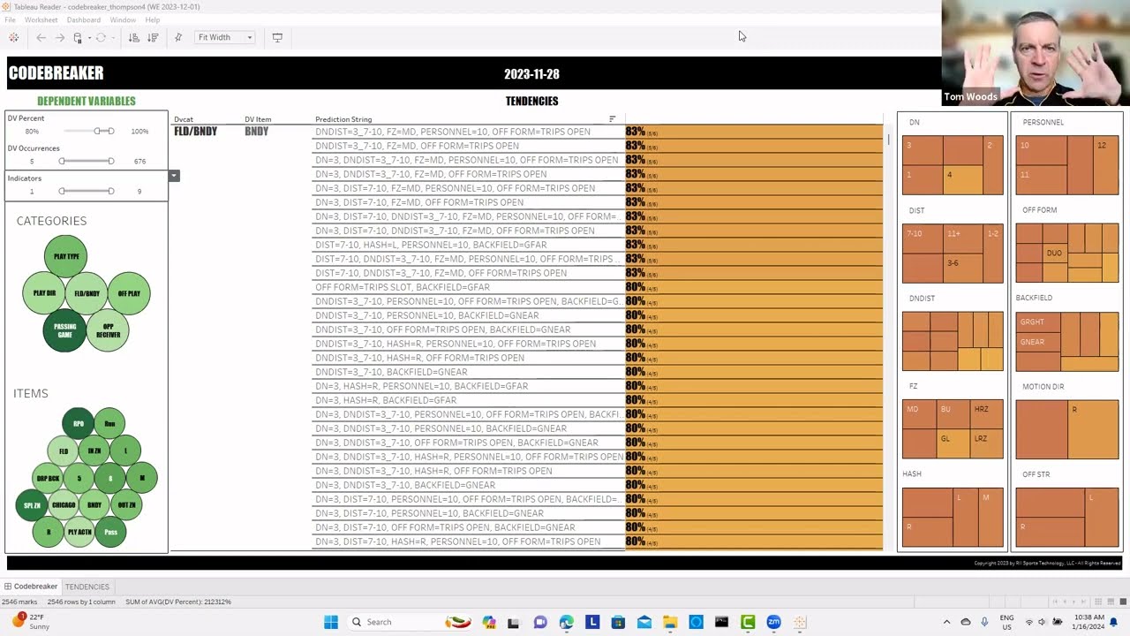Open the Help menu
1130x636 pixels.
pos(153,19)
